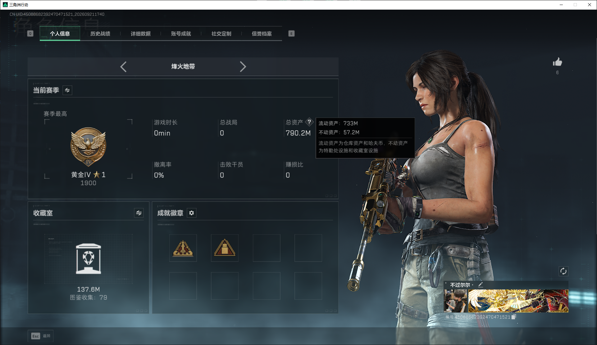
Task: Click the E key next-tab indicator
Action: click(291, 34)
